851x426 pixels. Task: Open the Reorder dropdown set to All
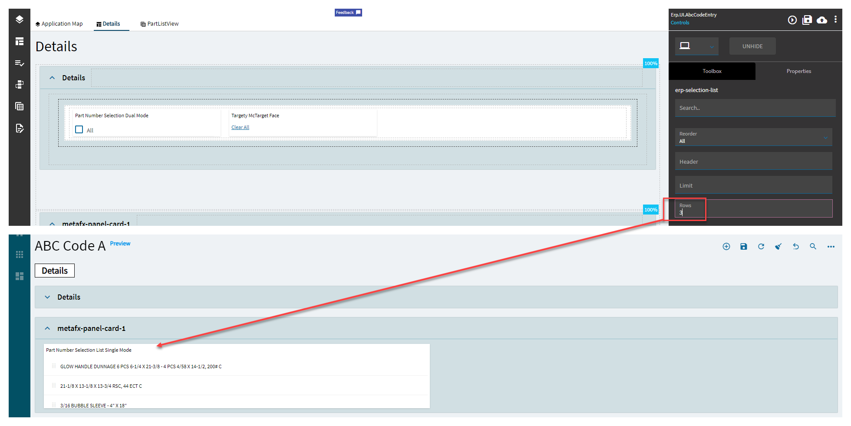click(753, 137)
